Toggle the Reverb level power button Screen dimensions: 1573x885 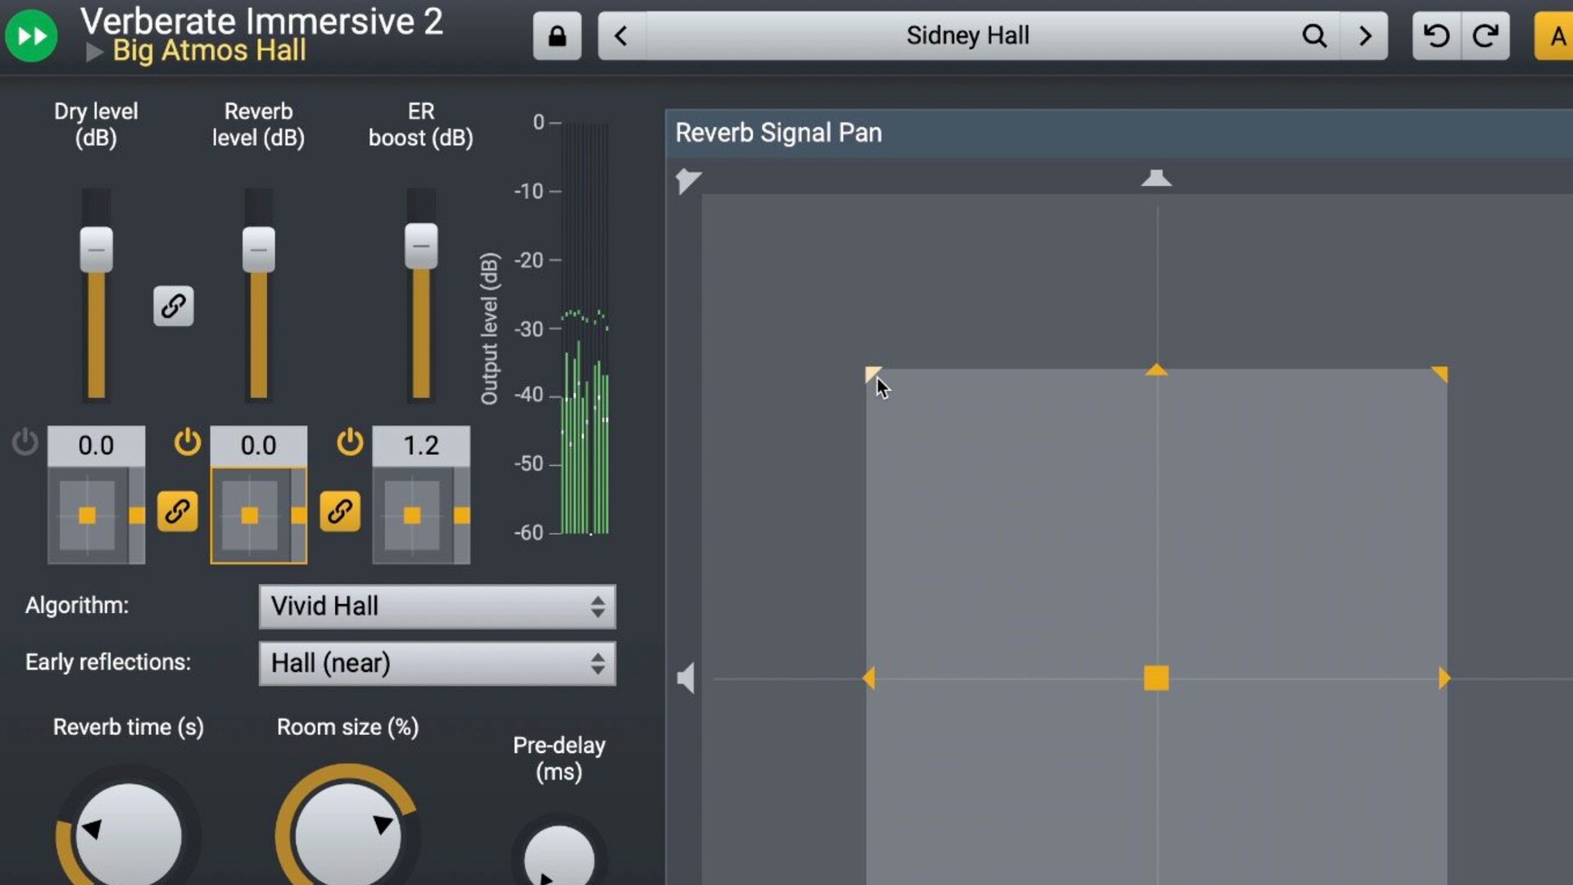pos(188,442)
